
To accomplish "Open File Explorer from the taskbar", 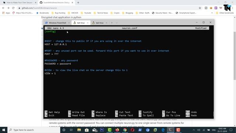I will tap(79, 130).
